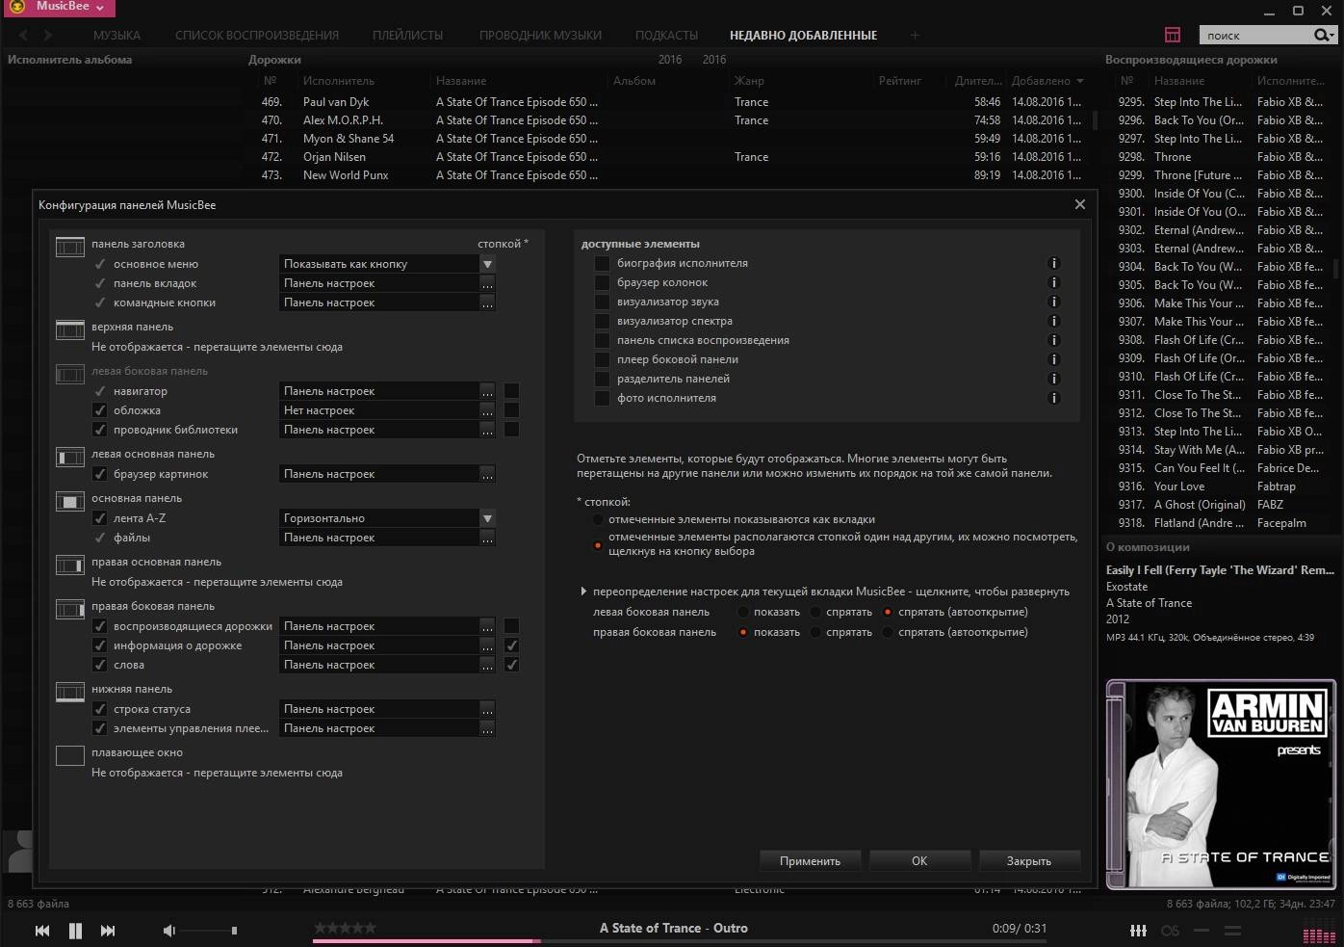Viewport: 1344px width, 947px height.
Task: Add a new tab with plus icon
Action: coord(915,35)
